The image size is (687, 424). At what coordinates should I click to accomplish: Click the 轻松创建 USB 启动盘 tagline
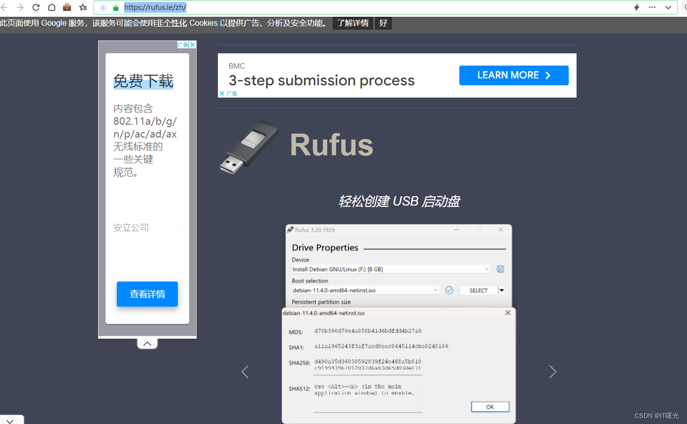point(399,201)
